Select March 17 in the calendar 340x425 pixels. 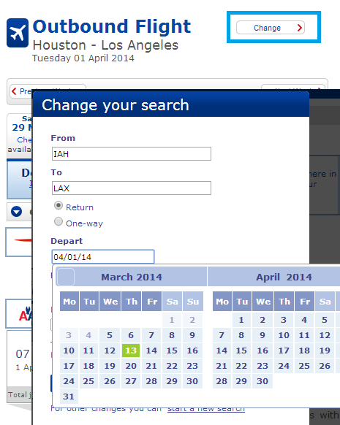point(69,366)
